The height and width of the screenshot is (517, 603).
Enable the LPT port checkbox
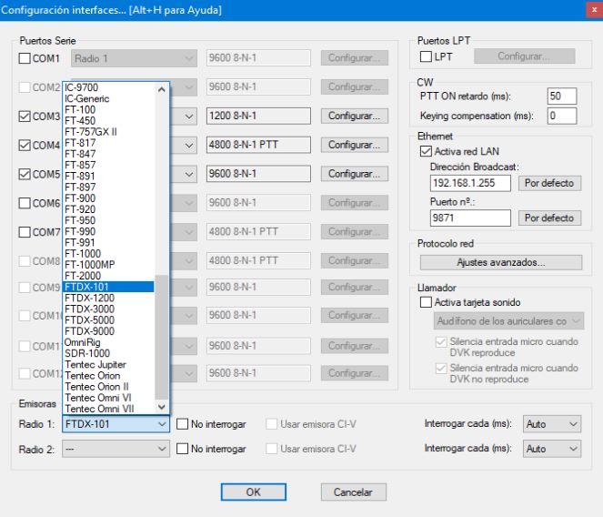[426, 56]
